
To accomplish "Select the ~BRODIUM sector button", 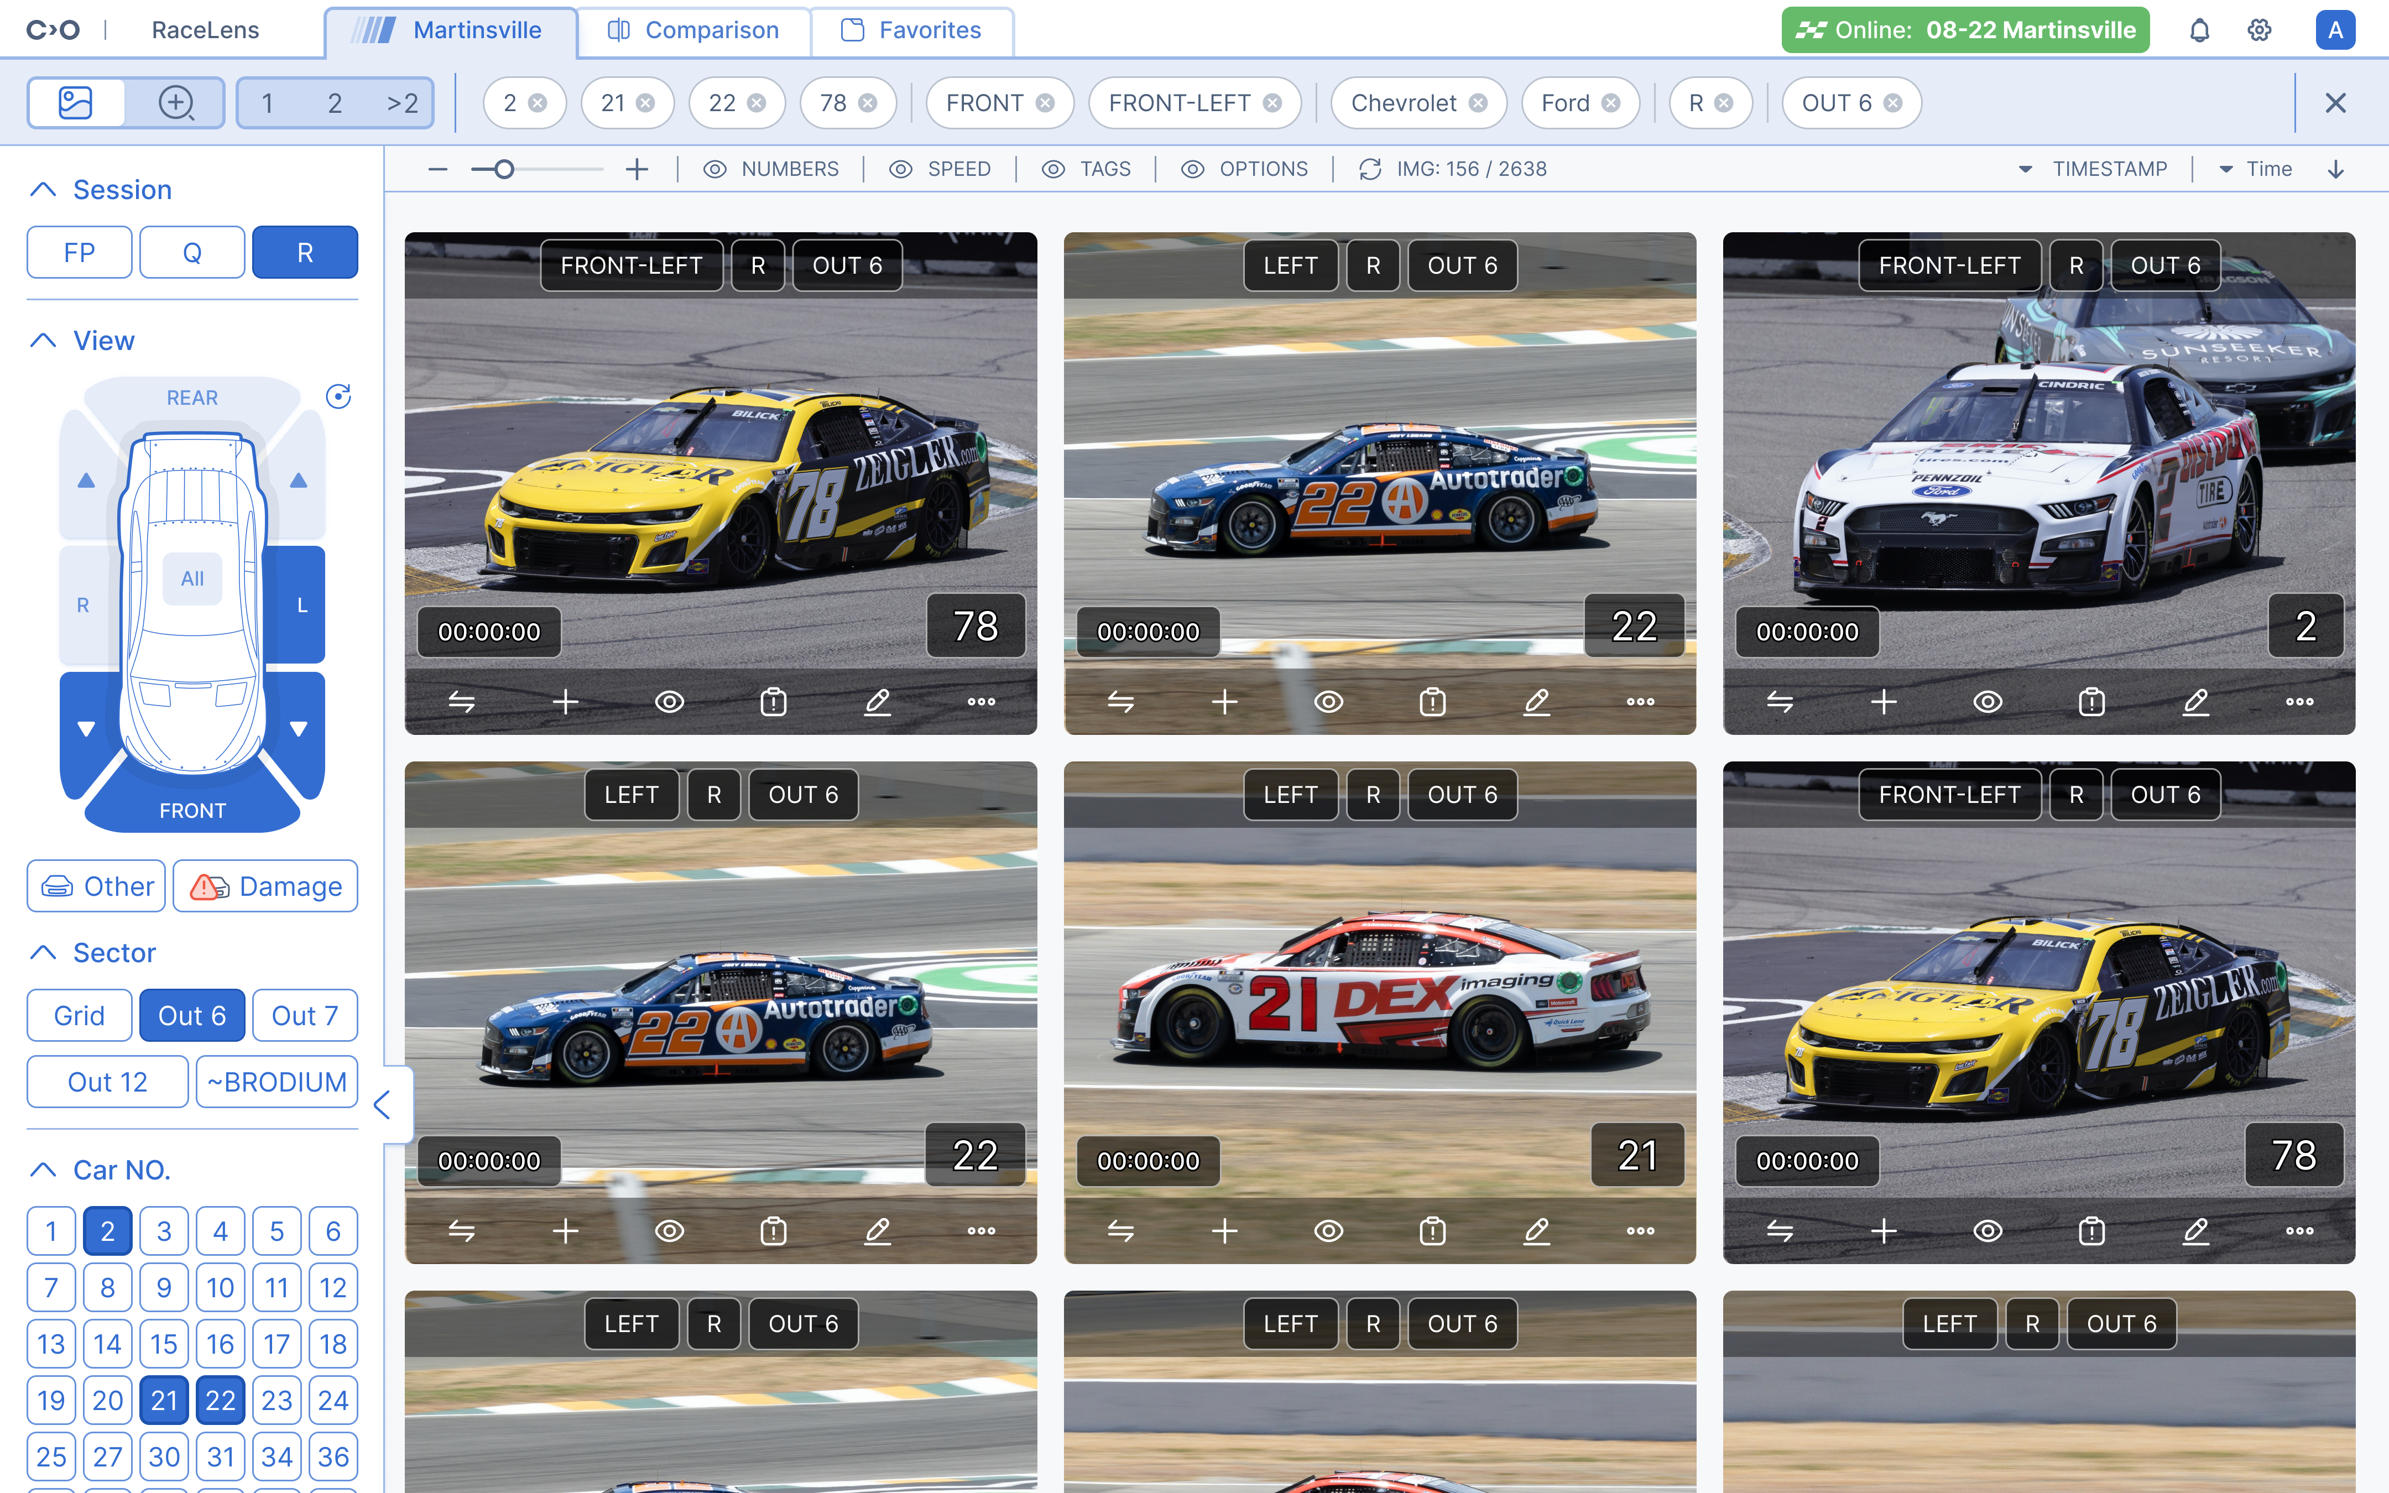I will coord(278,1082).
